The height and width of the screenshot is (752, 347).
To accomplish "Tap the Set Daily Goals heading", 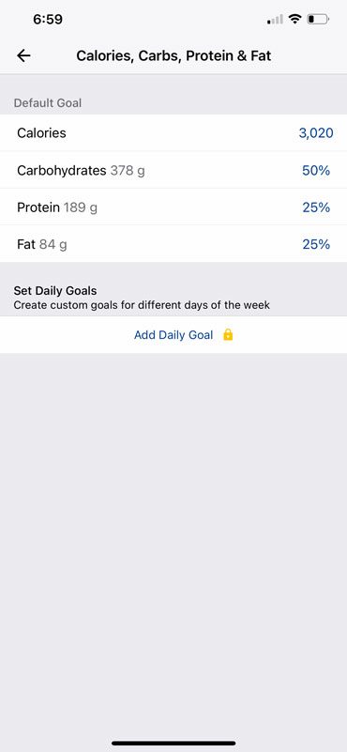I will point(55,291).
